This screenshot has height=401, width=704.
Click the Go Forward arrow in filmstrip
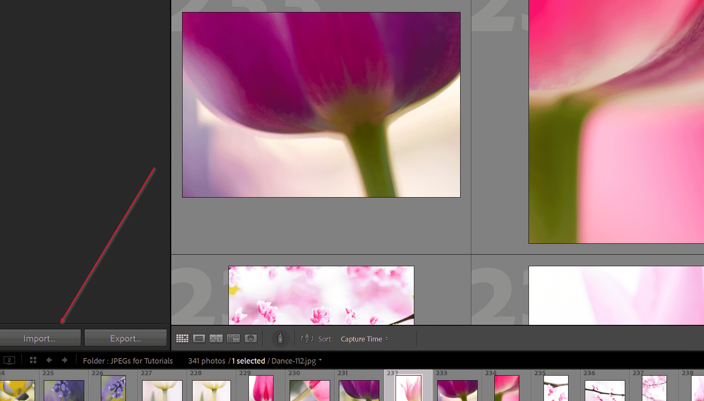coord(65,360)
